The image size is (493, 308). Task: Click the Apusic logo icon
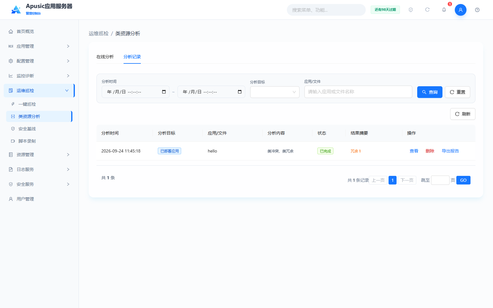click(x=16, y=10)
